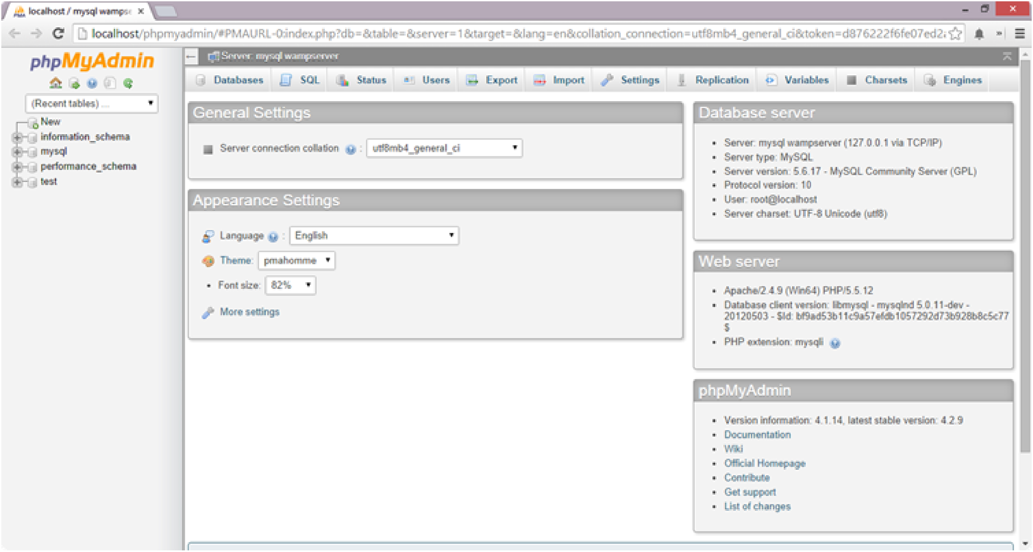Viewport: 1033px width, 552px height.
Task: Open the Replication tab
Action: coord(712,80)
